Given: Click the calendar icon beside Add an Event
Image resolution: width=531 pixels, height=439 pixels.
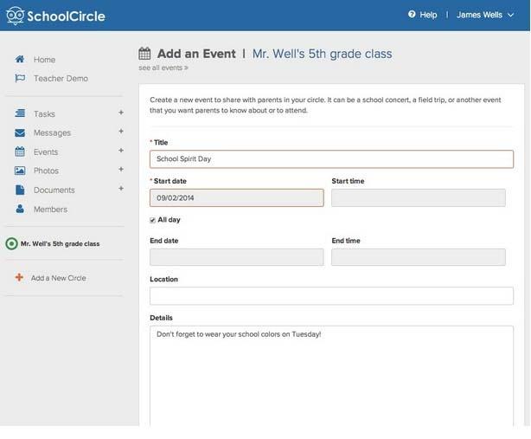Looking at the screenshot, I should pos(144,54).
